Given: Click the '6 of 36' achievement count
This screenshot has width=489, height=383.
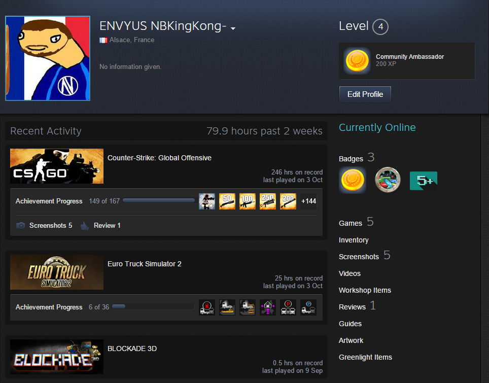Looking at the screenshot, I should click(x=99, y=307).
